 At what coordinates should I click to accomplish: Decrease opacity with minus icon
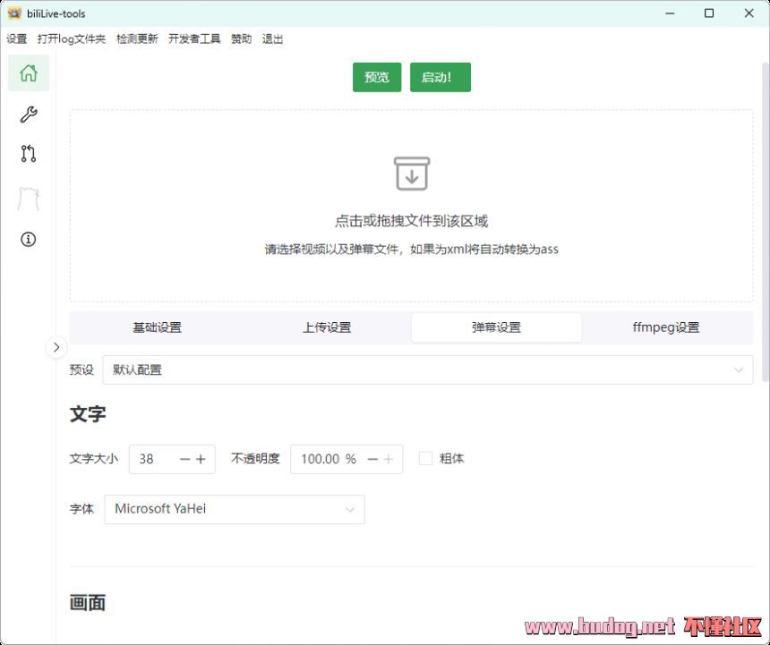pyautogui.click(x=372, y=459)
